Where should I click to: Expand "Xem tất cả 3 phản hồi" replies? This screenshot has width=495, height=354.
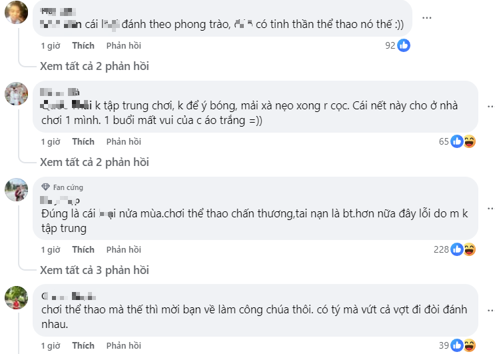pyautogui.click(x=94, y=270)
